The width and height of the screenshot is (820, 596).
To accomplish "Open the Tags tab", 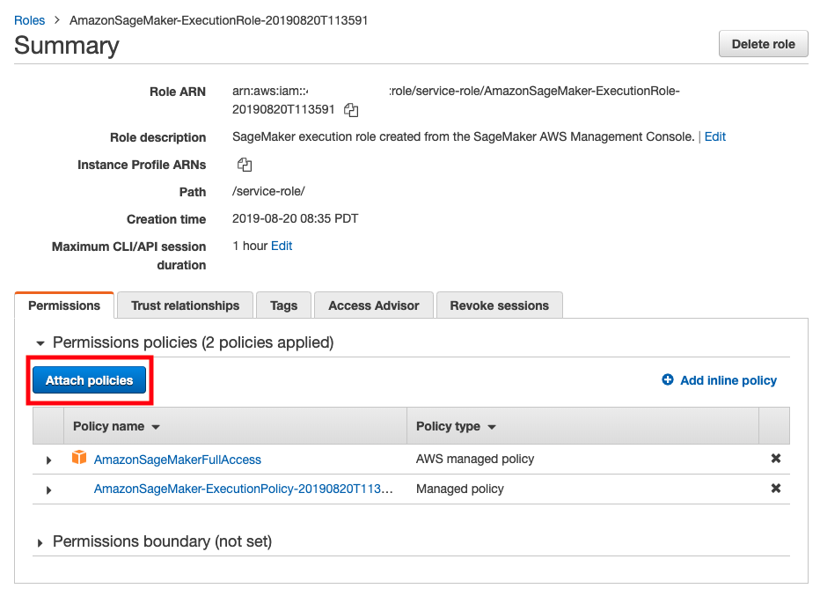I will (x=284, y=305).
